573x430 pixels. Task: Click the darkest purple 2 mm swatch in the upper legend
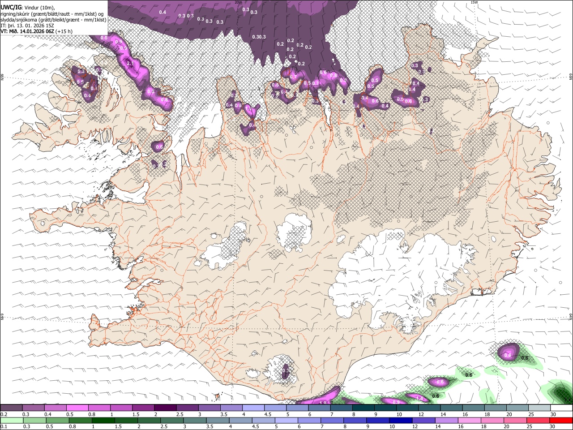[x=165, y=408]
